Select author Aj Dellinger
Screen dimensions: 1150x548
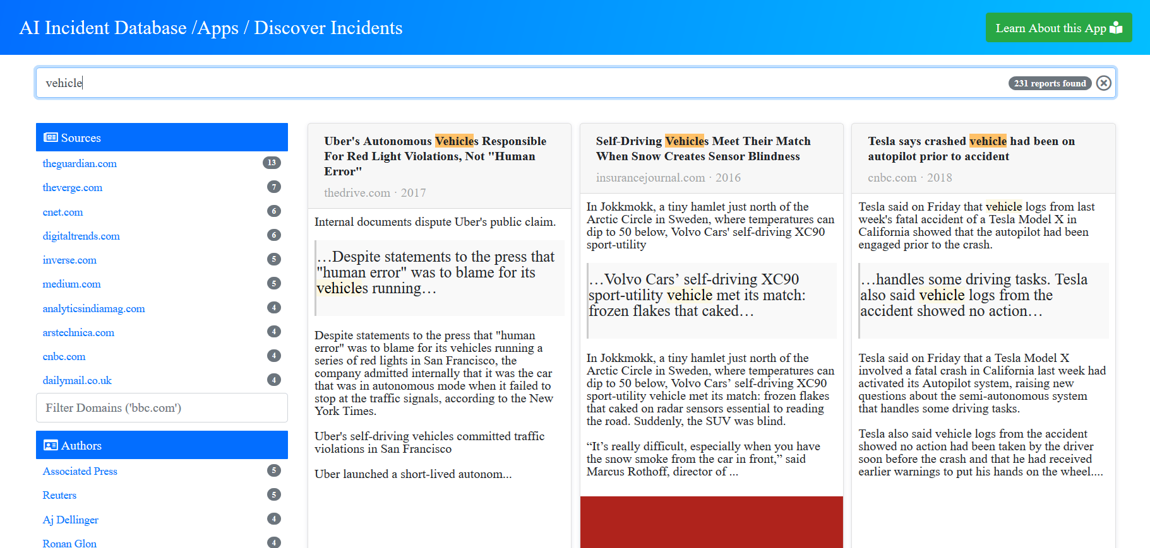coord(70,520)
